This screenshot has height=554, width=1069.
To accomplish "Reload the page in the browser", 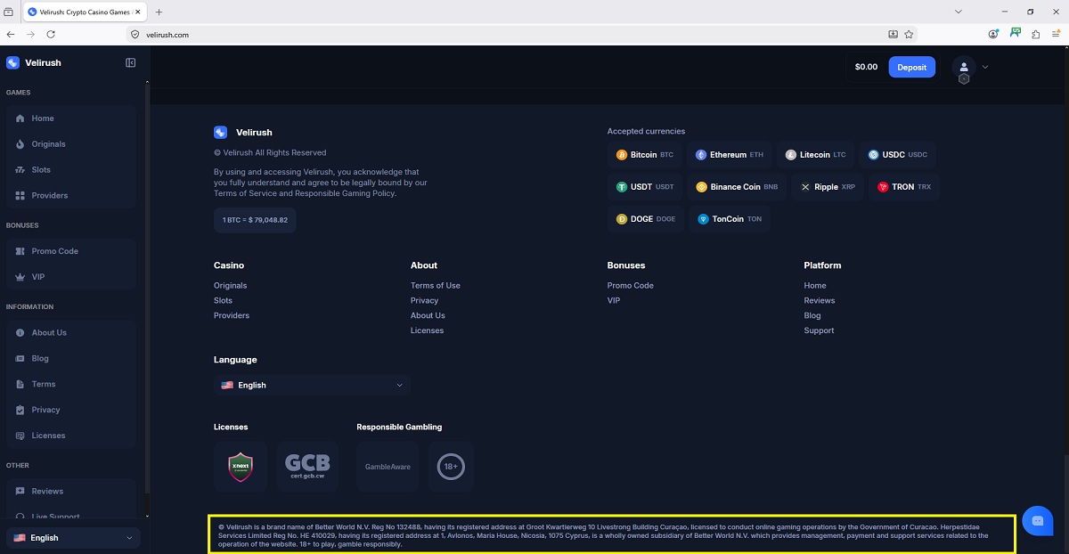I will click(x=51, y=35).
